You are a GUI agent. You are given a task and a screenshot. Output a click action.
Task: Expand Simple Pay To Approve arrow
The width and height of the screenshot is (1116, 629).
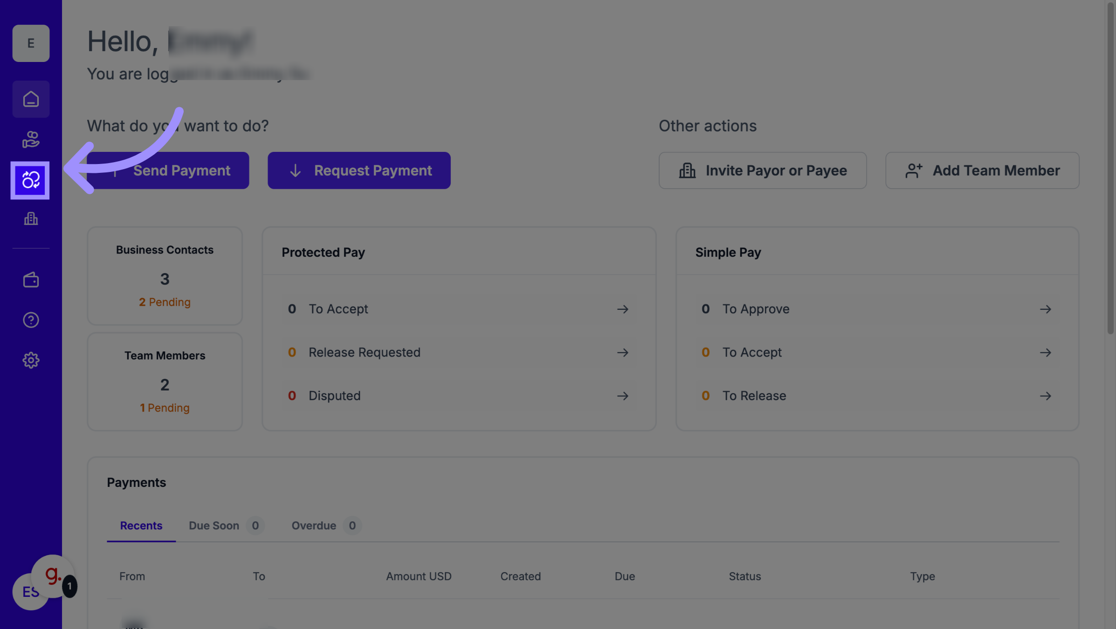click(1045, 309)
